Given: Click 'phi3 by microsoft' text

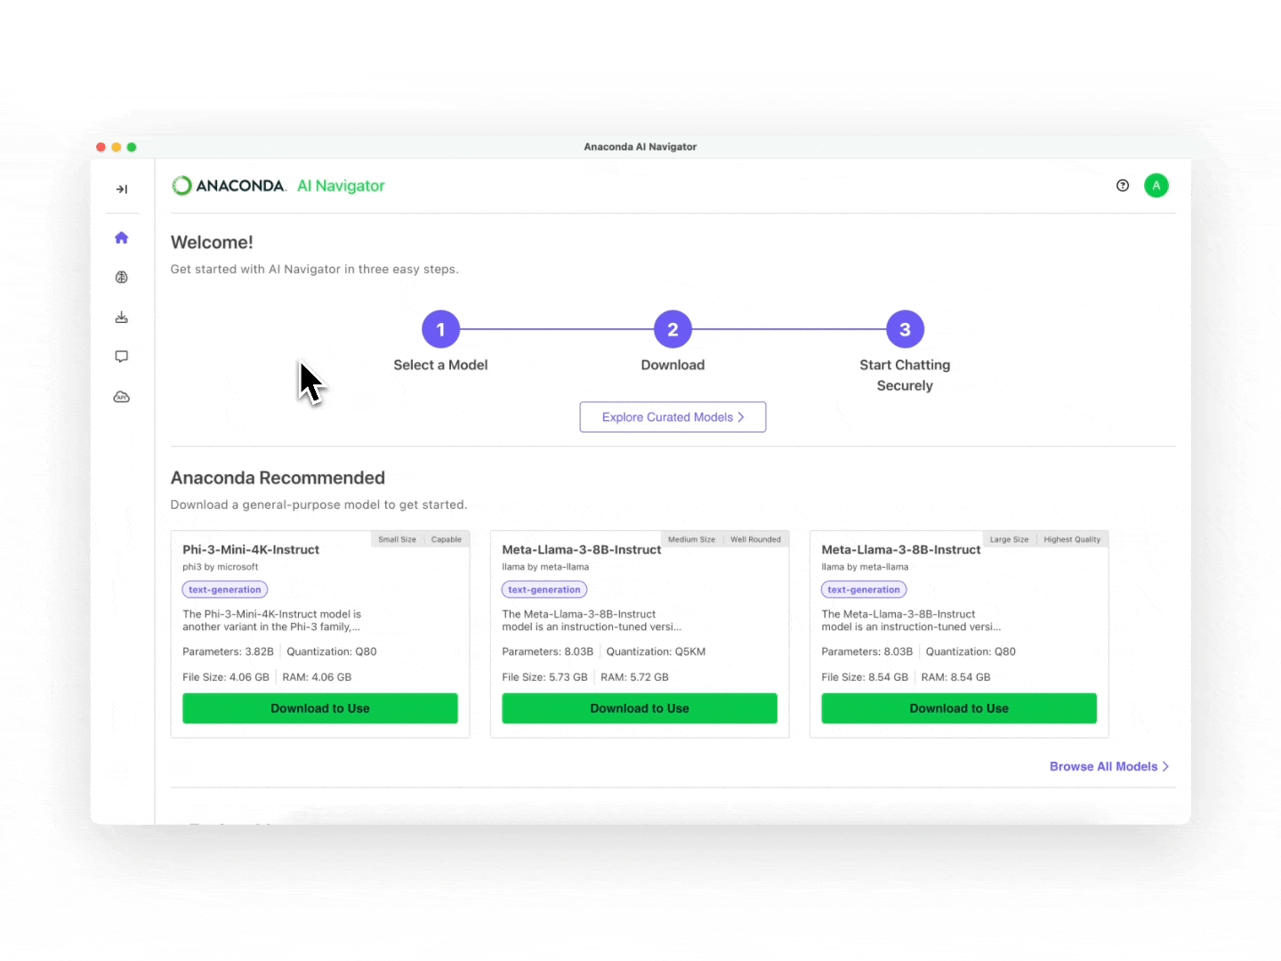Looking at the screenshot, I should (221, 567).
